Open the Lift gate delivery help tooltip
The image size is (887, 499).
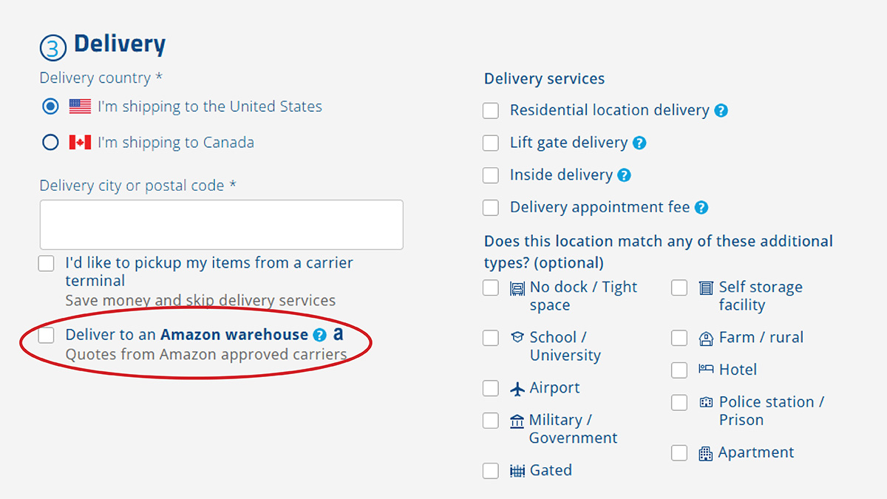640,143
